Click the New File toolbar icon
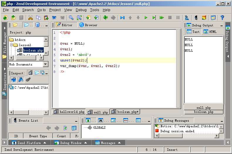Image resolution: width=232 pixels, height=154 pixels. 6,18
